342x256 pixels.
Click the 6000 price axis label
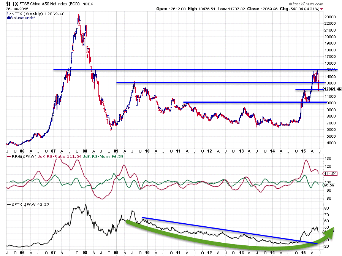331,129
